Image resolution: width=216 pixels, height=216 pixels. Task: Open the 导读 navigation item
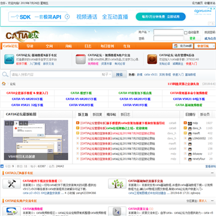tap(30, 46)
